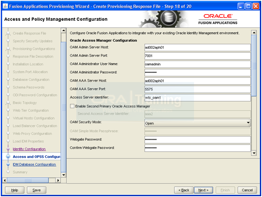
Task: Click the Load IDM Properties step
Action: [x=28, y=141]
